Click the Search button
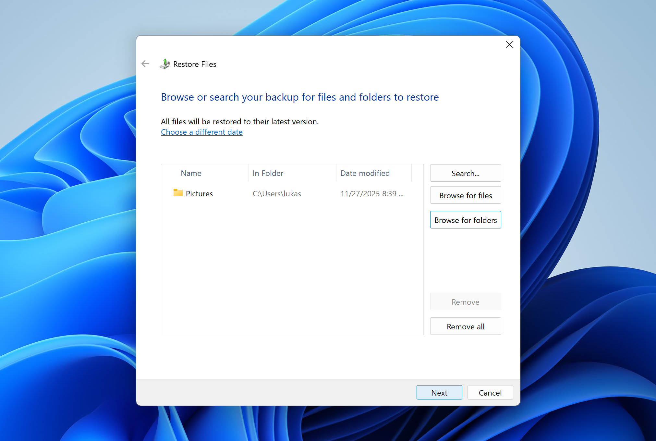Screen dimensions: 656x441 point(465,173)
